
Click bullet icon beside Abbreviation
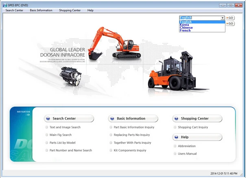(175, 146)
